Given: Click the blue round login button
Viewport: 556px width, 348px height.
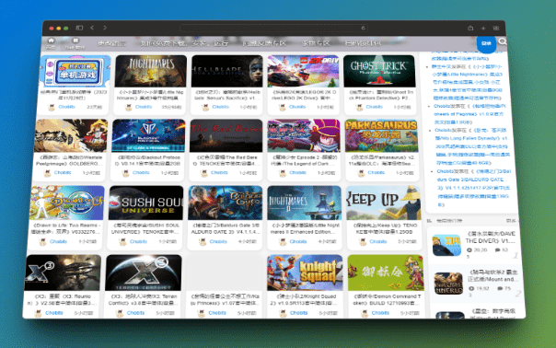Looking at the screenshot, I should click(486, 43).
